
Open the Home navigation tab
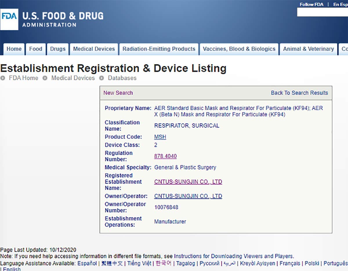pos(14,49)
